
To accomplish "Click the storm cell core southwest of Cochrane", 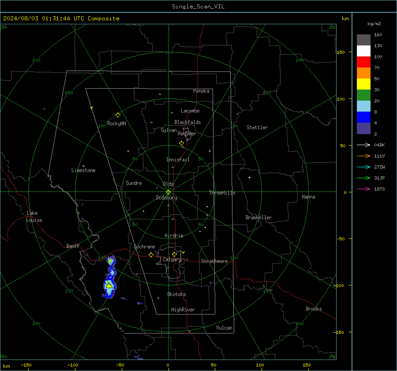I will (109, 285).
